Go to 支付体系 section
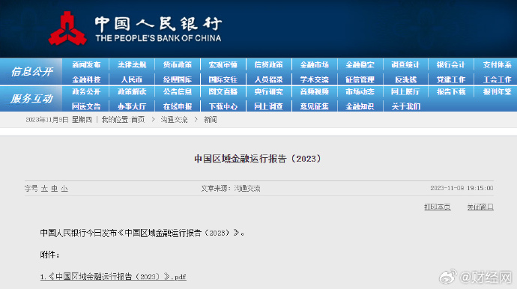This screenshot has width=517, height=289. 497,65
